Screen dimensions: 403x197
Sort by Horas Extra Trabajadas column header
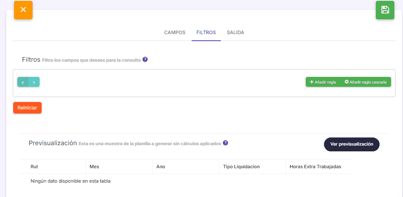coord(319,167)
